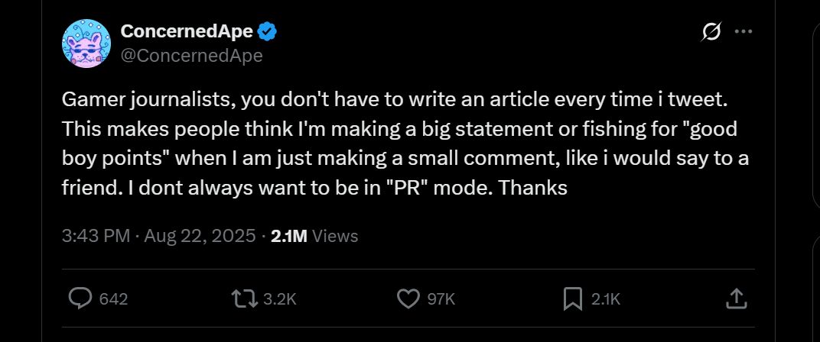
Task: Click the blue verified badge
Action: (266, 31)
